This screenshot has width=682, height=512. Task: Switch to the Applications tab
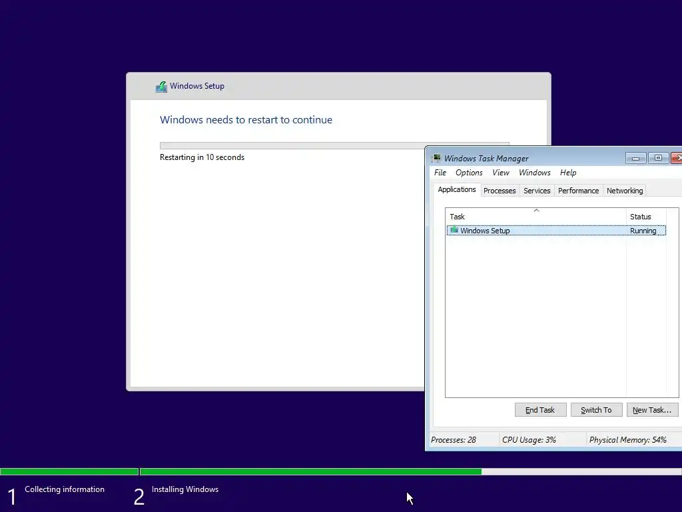coord(457,189)
